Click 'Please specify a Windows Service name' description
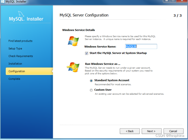Screen dimensions: 188x140 coord(120,38)
